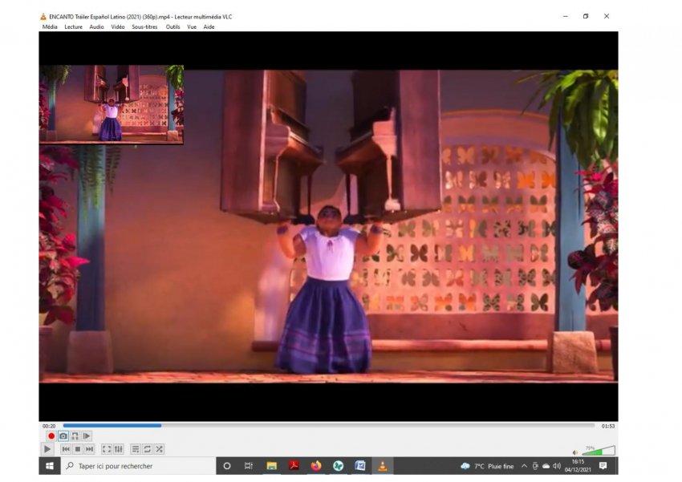
Task: Open the Vidéo menu
Action: (117, 27)
